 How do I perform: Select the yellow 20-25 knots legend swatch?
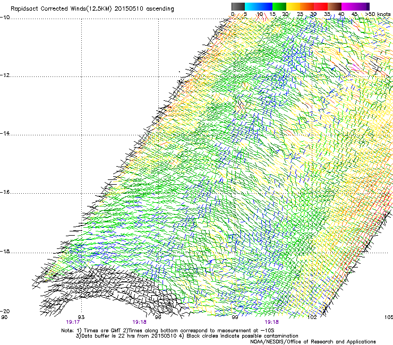click(x=293, y=6)
